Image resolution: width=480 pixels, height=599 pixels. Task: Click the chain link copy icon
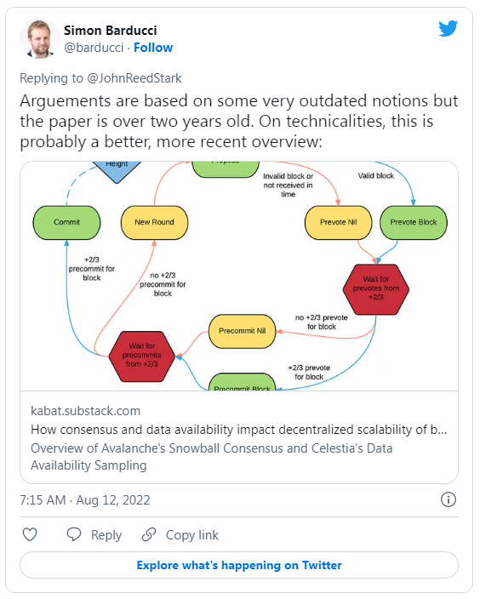coord(149,534)
